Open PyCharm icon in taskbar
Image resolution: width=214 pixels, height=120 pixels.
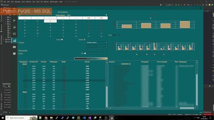tap(79, 118)
